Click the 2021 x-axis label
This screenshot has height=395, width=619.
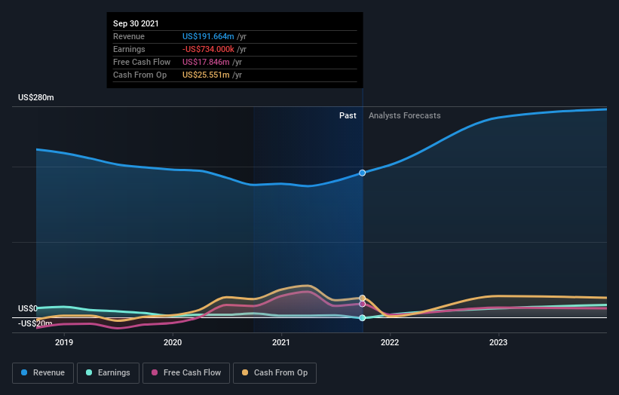tap(281, 342)
